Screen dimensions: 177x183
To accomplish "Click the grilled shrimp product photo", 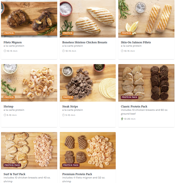I will coord(29,83).
